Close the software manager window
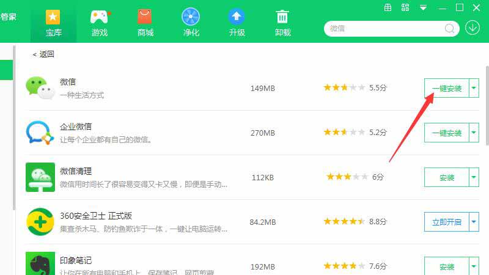 point(476,7)
